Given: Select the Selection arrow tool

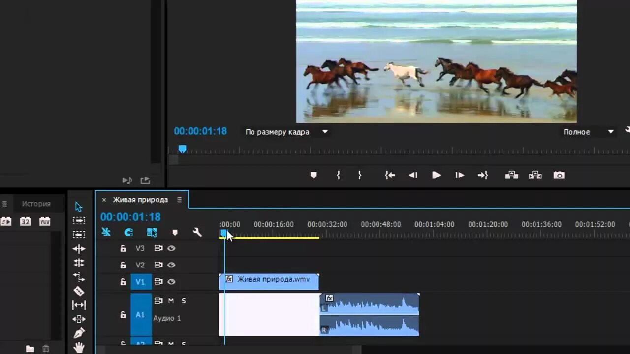Looking at the screenshot, I should coord(79,207).
